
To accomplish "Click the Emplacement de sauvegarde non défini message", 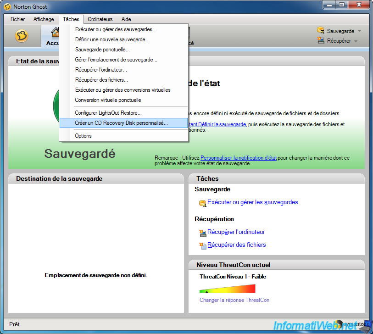I will point(96,275).
